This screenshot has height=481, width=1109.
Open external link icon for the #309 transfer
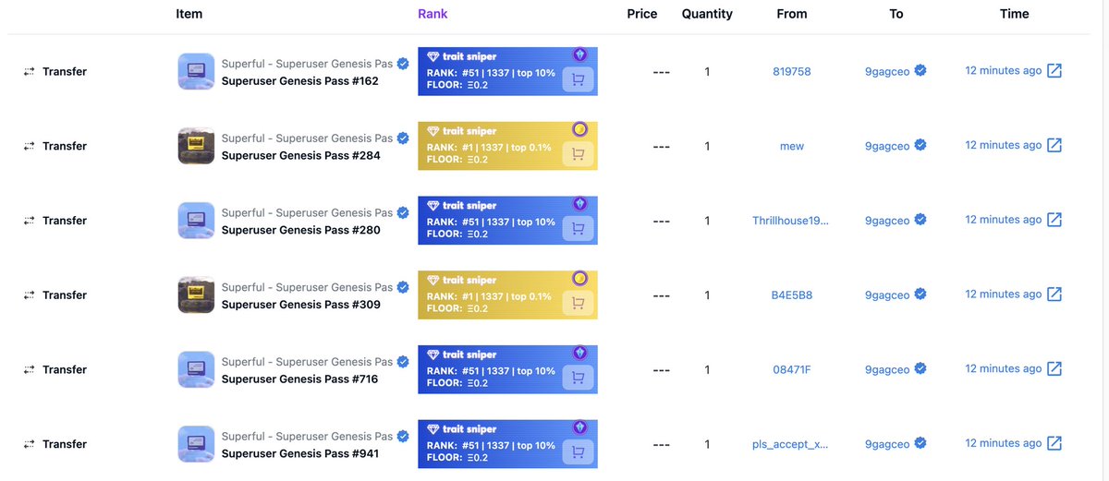[1054, 295]
